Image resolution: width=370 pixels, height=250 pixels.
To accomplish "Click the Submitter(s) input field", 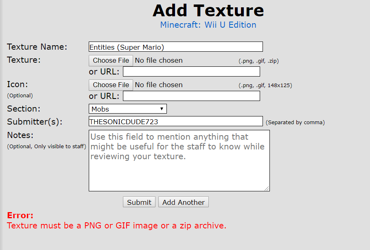I will tap(175, 121).
